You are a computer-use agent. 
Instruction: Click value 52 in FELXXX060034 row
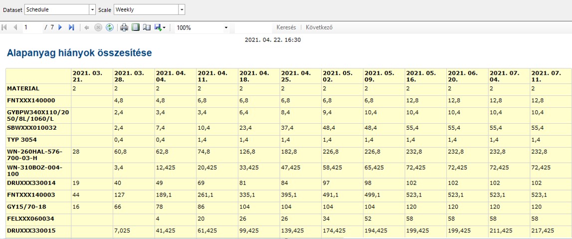point(368,219)
